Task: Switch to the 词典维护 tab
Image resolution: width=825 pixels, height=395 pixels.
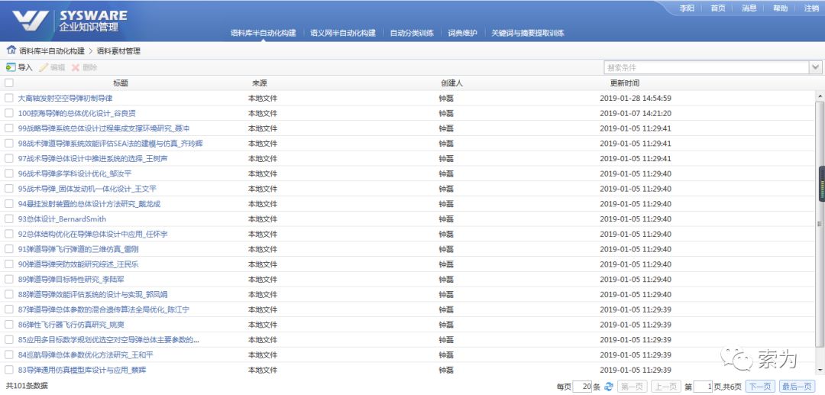Action: (x=462, y=33)
